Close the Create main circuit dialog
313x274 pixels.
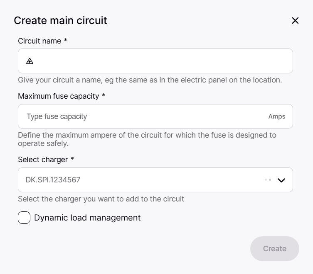(295, 21)
